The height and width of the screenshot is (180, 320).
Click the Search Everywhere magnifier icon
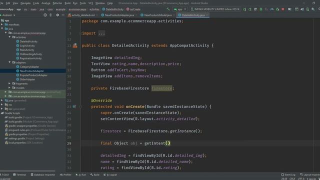(x=319, y=9)
